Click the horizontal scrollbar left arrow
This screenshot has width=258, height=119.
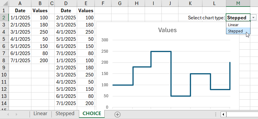223,114
